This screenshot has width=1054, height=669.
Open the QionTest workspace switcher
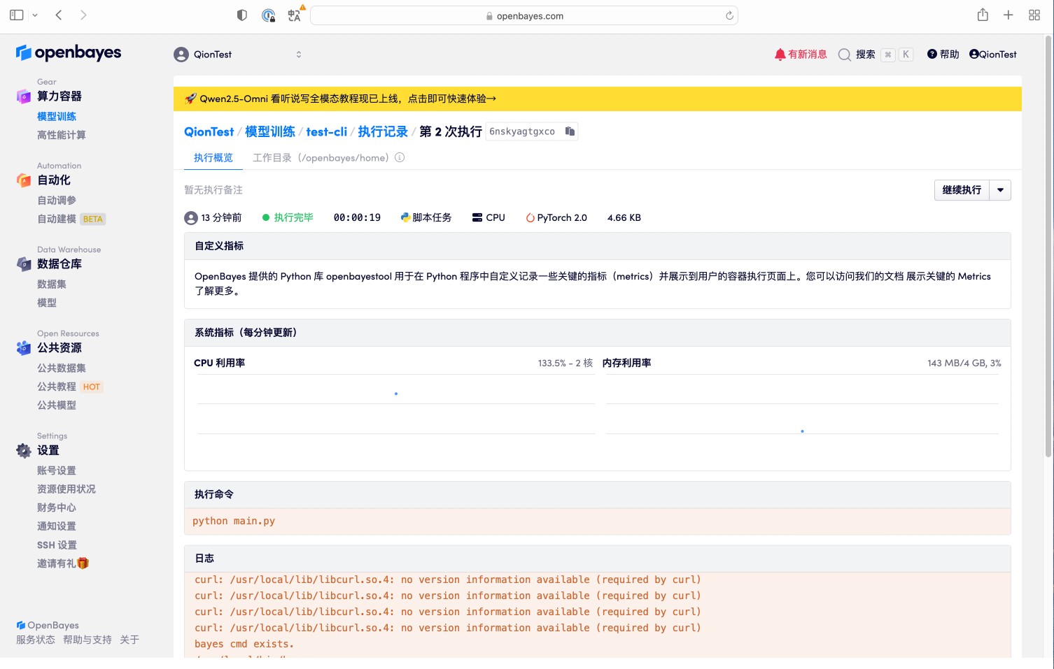(x=238, y=55)
